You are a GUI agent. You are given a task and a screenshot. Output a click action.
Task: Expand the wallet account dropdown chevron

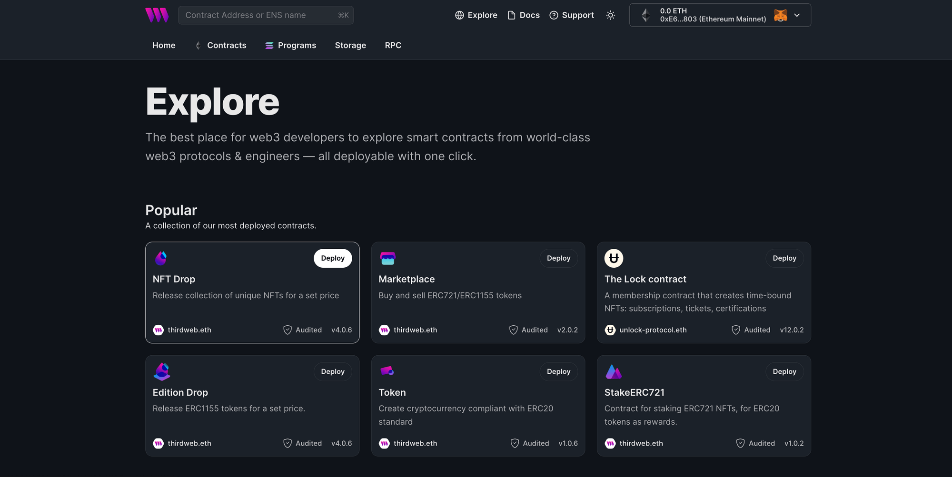coord(796,15)
